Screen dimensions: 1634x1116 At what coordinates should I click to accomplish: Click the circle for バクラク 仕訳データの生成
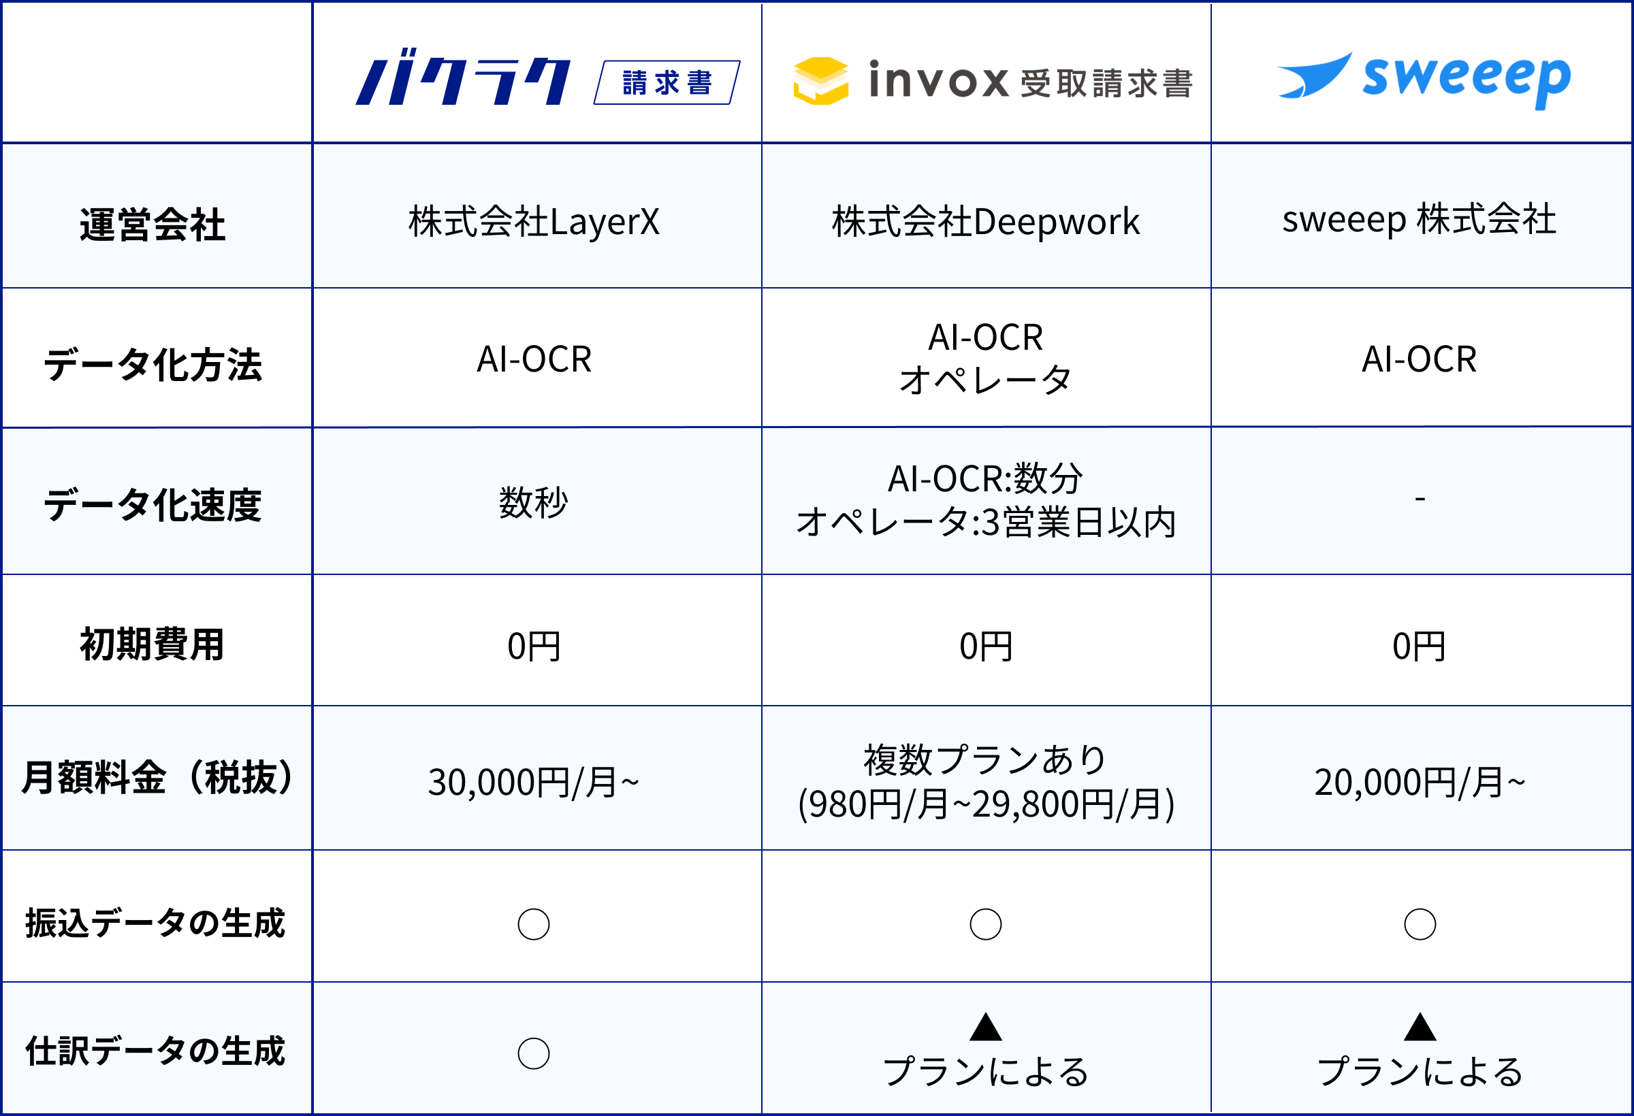click(534, 1053)
